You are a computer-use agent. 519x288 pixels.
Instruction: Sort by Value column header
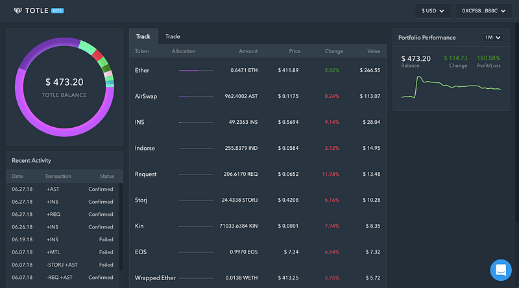[374, 51]
